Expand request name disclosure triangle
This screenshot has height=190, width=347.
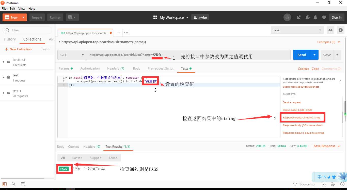[x=59, y=42]
